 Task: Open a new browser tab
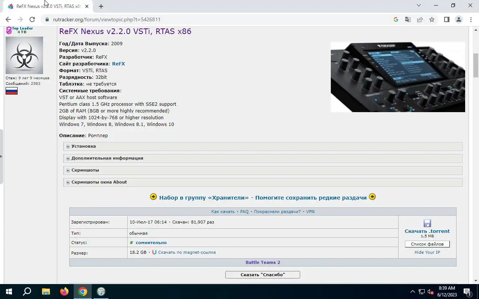[101, 6]
